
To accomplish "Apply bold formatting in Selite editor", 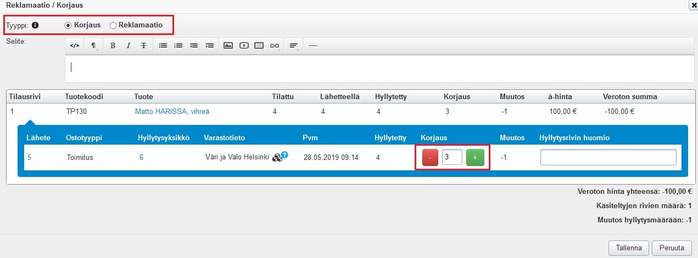I will click(113, 45).
